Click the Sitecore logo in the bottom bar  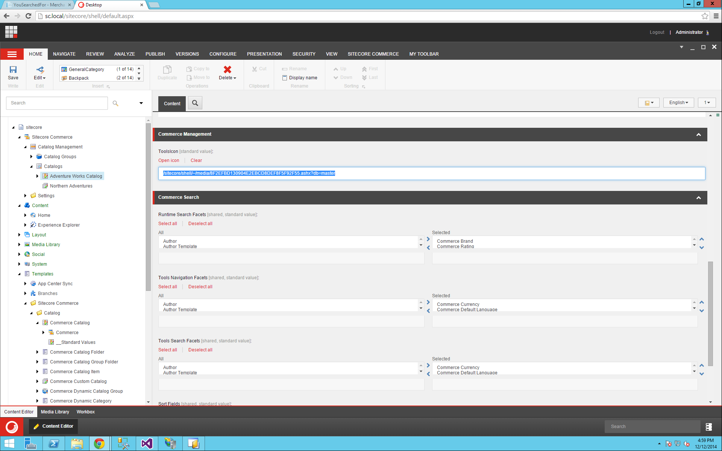(x=11, y=427)
